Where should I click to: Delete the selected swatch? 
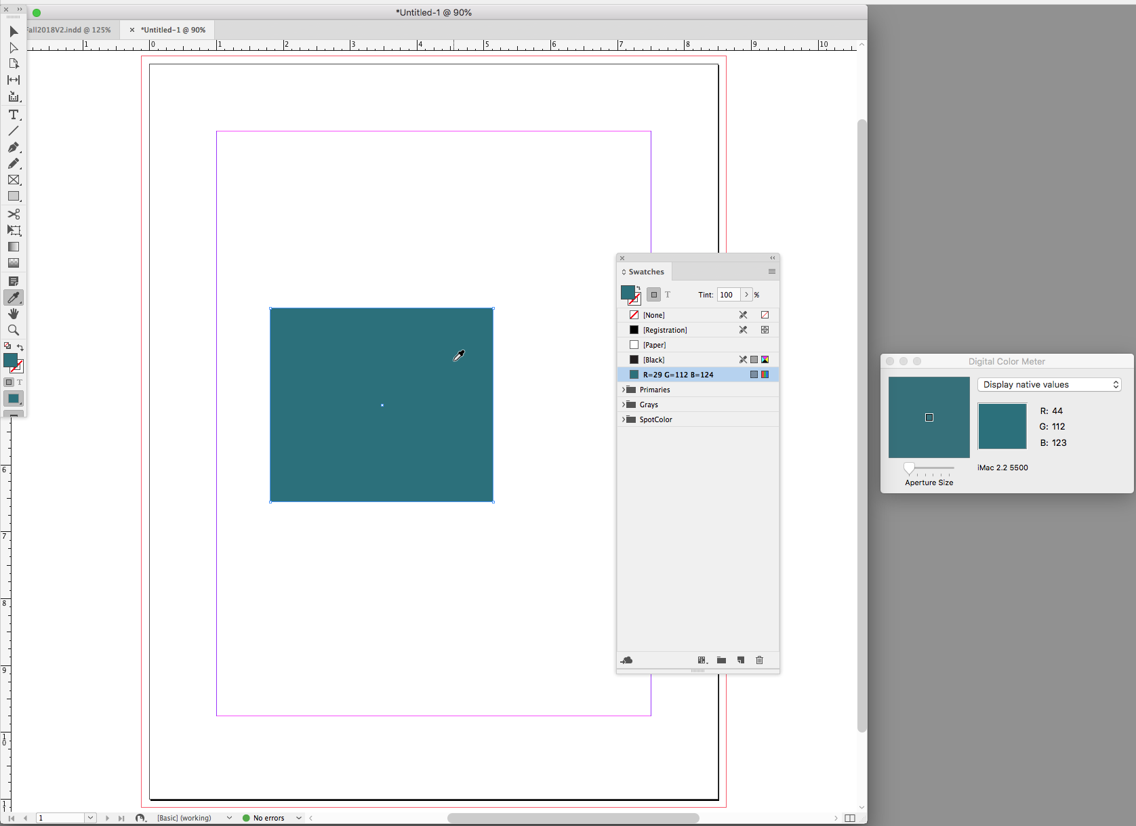pyautogui.click(x=759, y=660)
